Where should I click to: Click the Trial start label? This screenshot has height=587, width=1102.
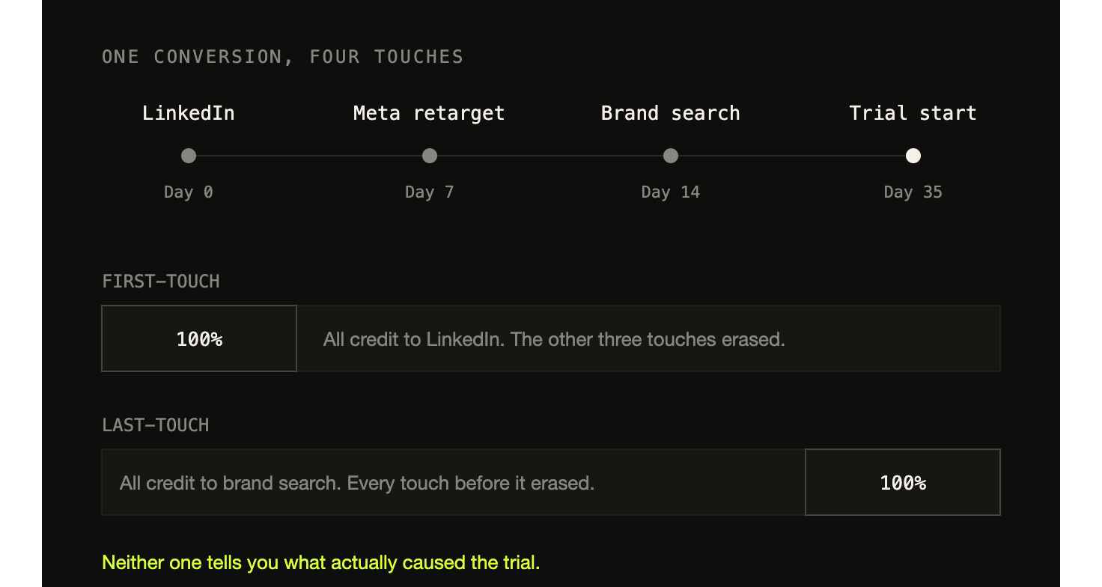pos(913,113)
